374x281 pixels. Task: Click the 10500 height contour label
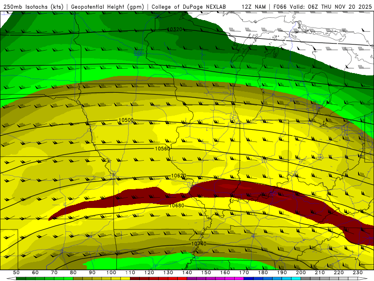(x=126, y=120)
